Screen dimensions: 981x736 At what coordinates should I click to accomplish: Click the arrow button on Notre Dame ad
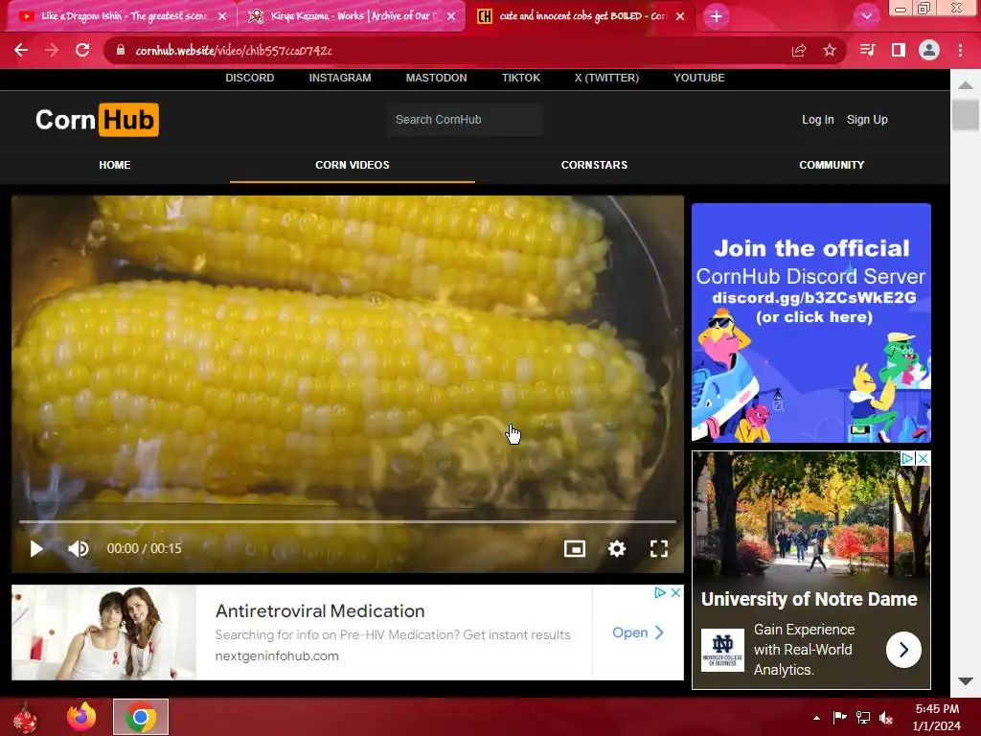coord(903,650)
